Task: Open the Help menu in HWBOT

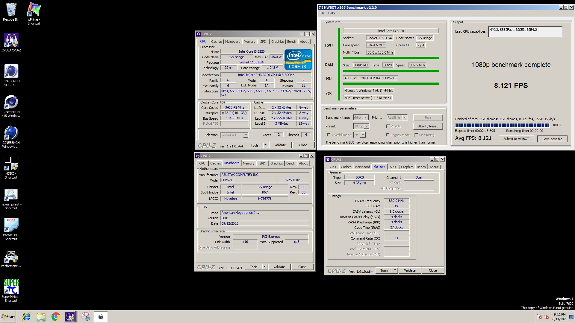Action: (331, 13)
